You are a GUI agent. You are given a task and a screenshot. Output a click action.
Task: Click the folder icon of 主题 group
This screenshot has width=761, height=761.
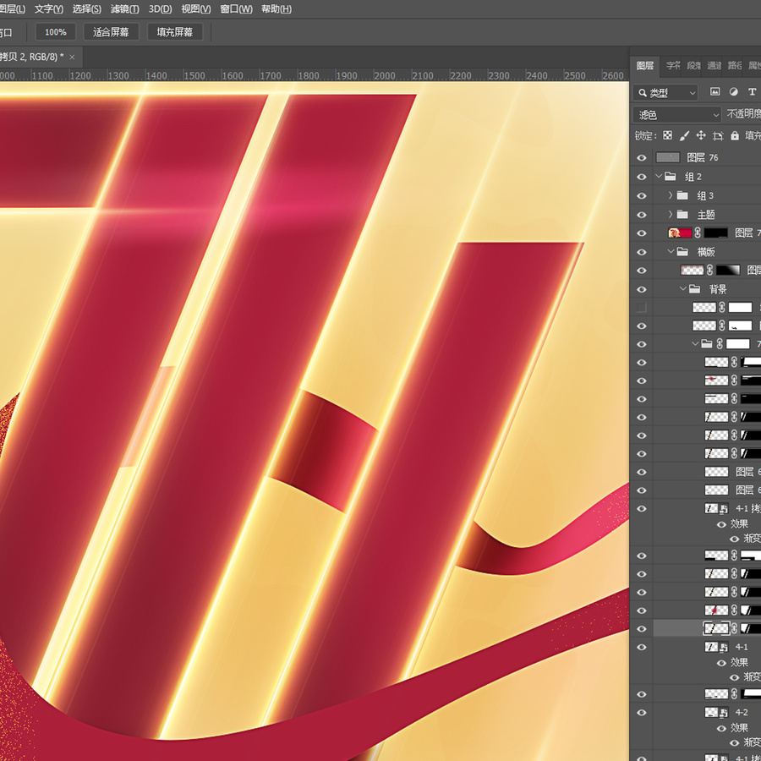(682, 214)
